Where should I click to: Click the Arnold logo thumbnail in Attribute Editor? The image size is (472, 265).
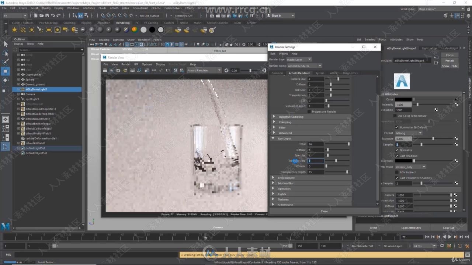pyautogui.click(x=402, y=81)
